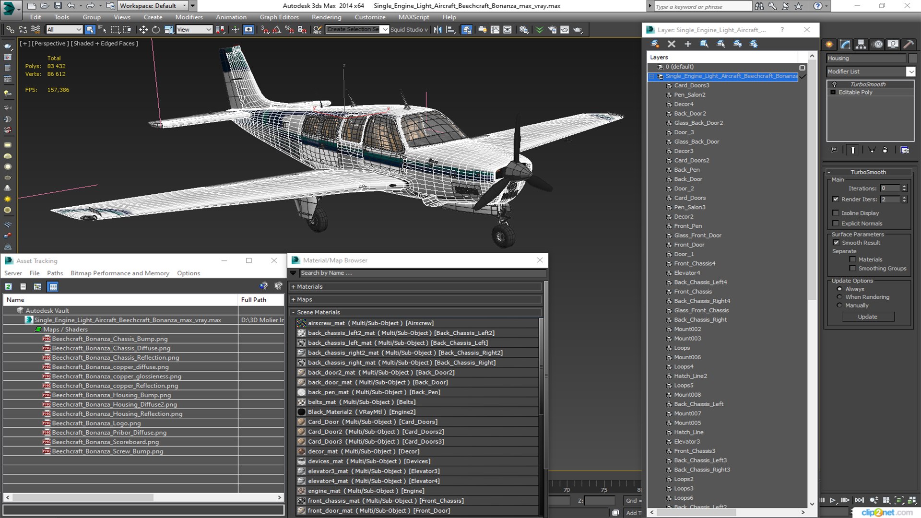921x518 pixels.
Task: Open the Rendering menu
Action: click(x=326, y=17)
